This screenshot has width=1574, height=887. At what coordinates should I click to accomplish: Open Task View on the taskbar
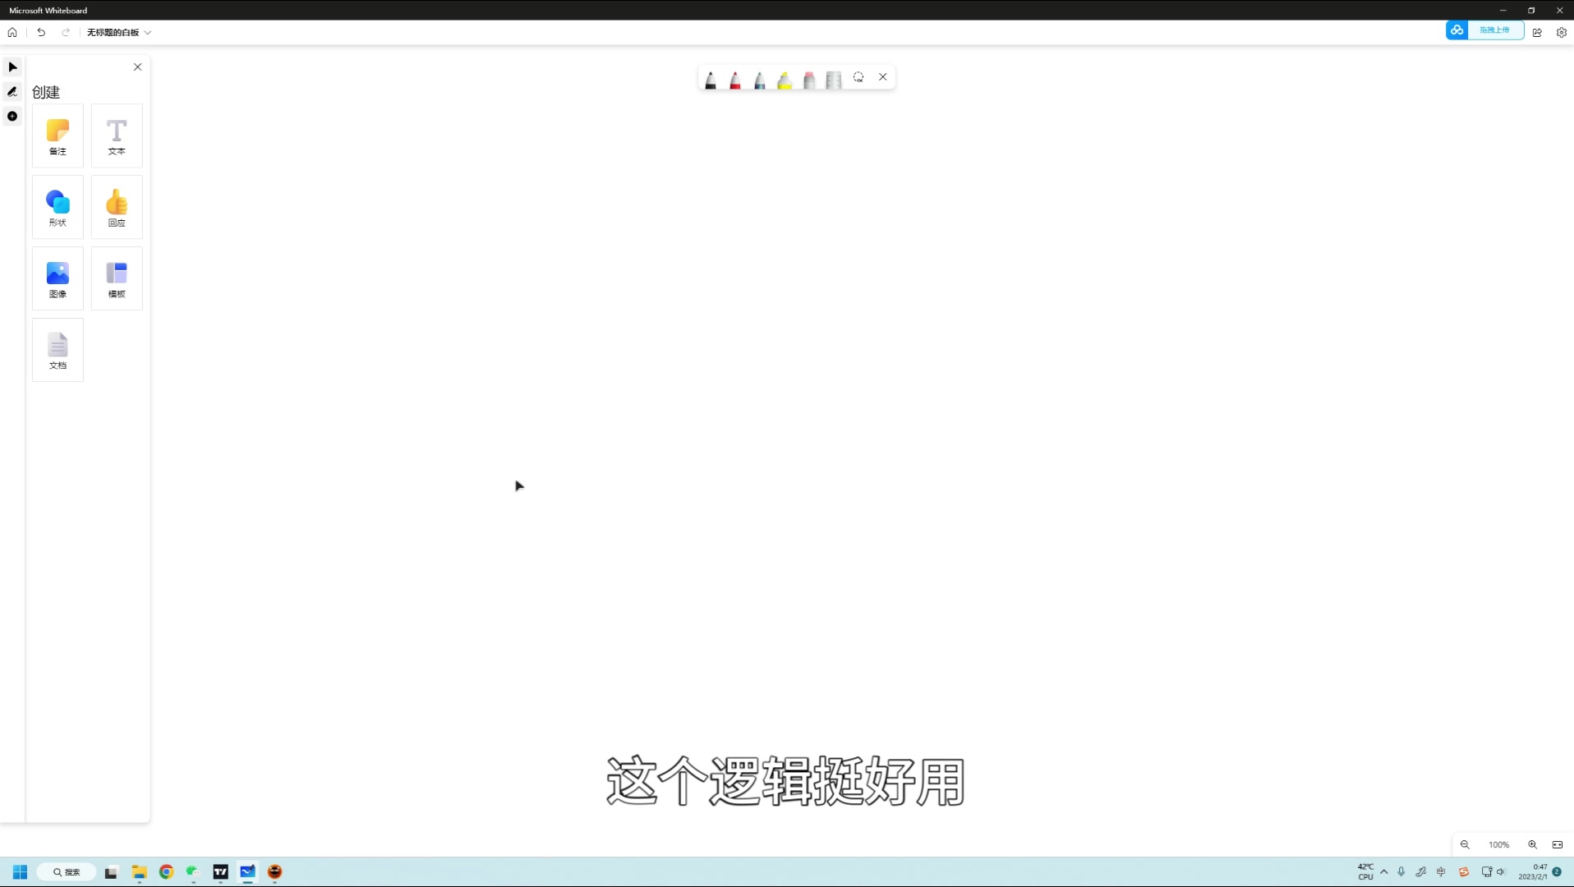coord(111,872)
